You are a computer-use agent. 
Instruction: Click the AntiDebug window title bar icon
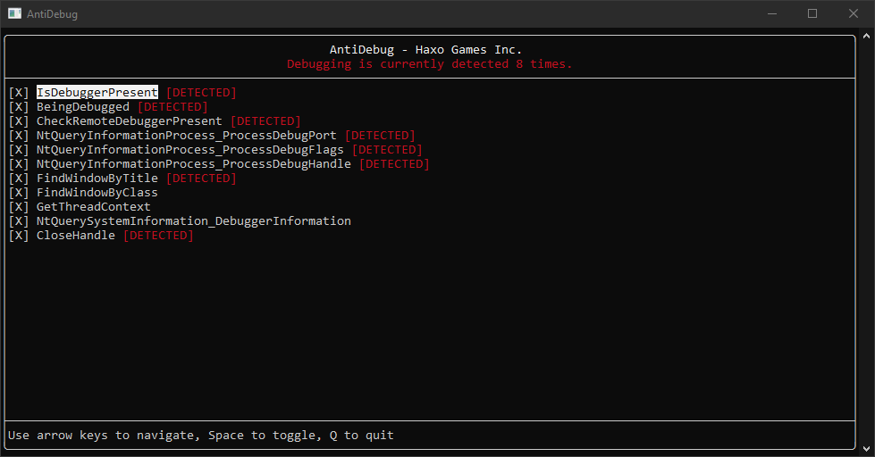[14, 13]
